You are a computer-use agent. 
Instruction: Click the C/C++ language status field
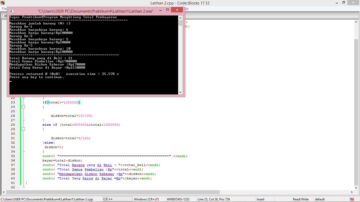tap(117, 199)
